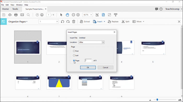Close the Insert Pages dialog
This screenshot has width=183, height=102.
click(115, 32)
